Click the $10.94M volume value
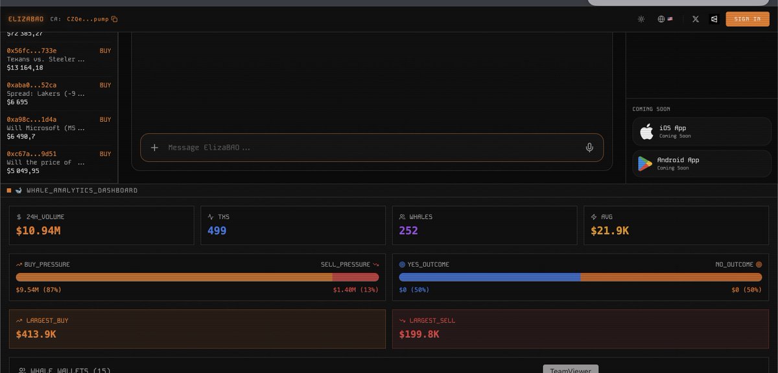 pos(39,231)
